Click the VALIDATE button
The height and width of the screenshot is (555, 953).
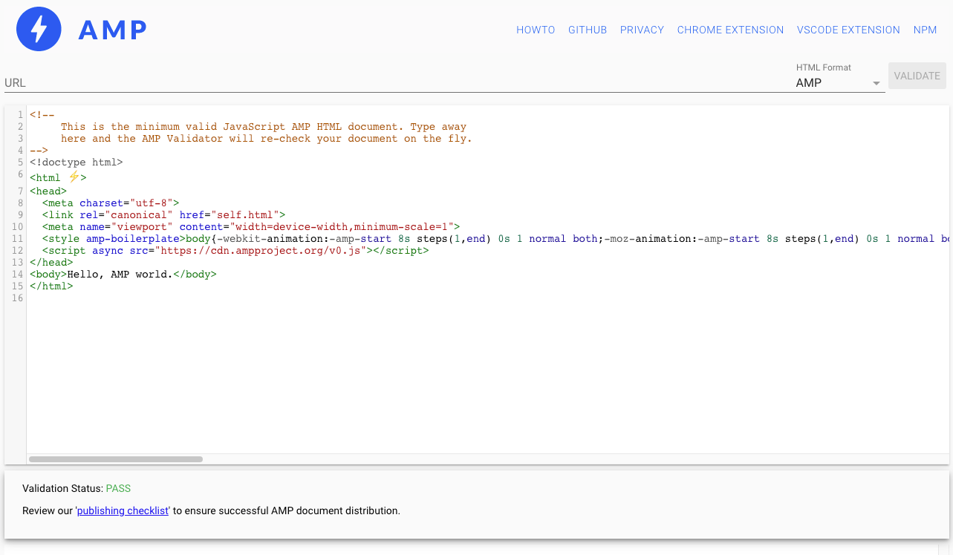tap(917, 76)
